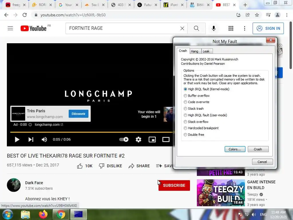Select the Hardcoded breakpoint option
This screenshot has width=293, height=220.
[x=201, y=128]
